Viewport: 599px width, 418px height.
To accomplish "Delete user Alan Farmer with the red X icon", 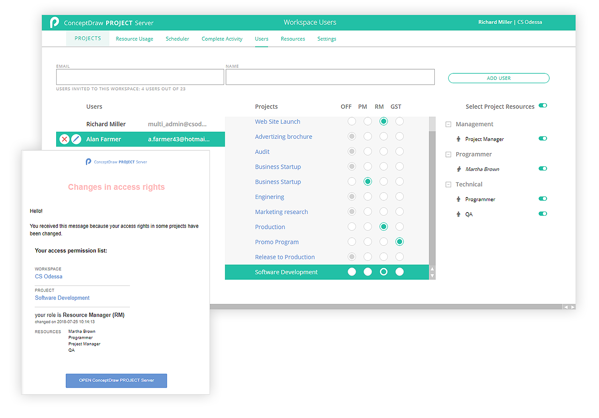I will [x=65, y=139].
